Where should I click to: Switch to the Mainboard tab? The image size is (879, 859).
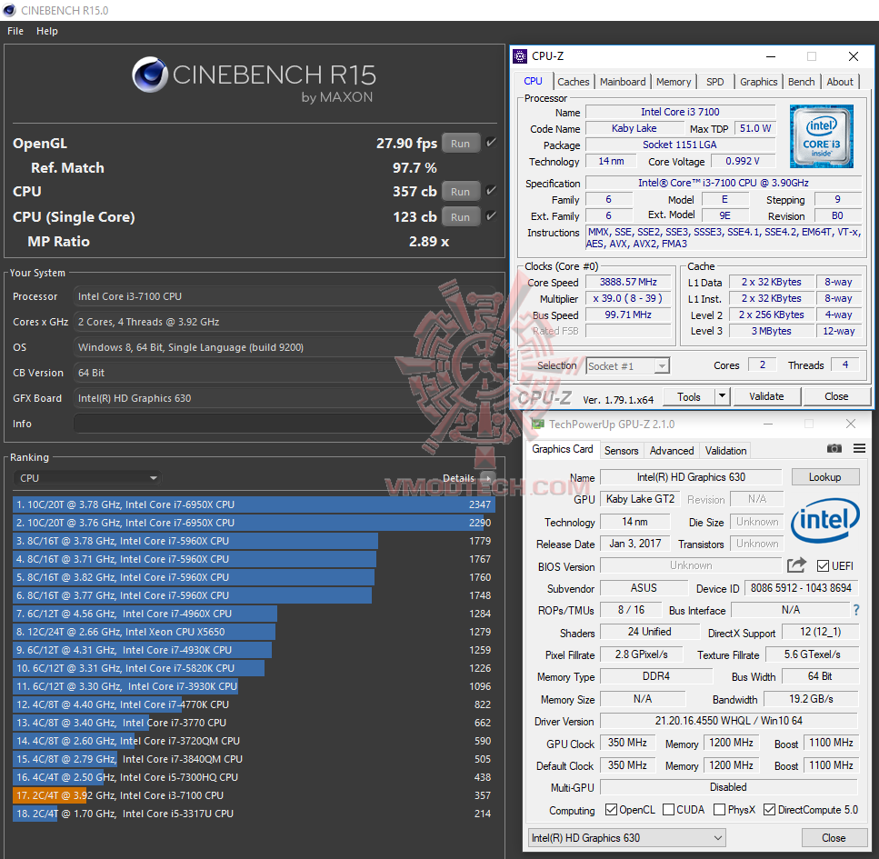pos(623,82)
